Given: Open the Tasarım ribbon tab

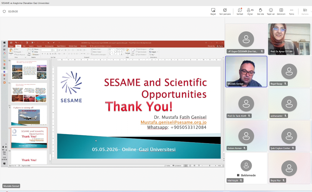Looking at the screenshot, I should (x=31, y=46).
